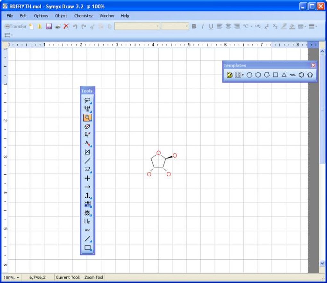Open the Object menu
The image size is (327, 283).
tap(61, 16)
